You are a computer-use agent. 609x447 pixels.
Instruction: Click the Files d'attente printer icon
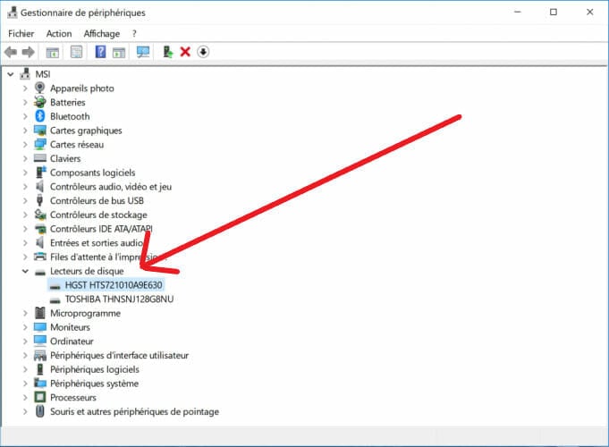click(40, 257)
